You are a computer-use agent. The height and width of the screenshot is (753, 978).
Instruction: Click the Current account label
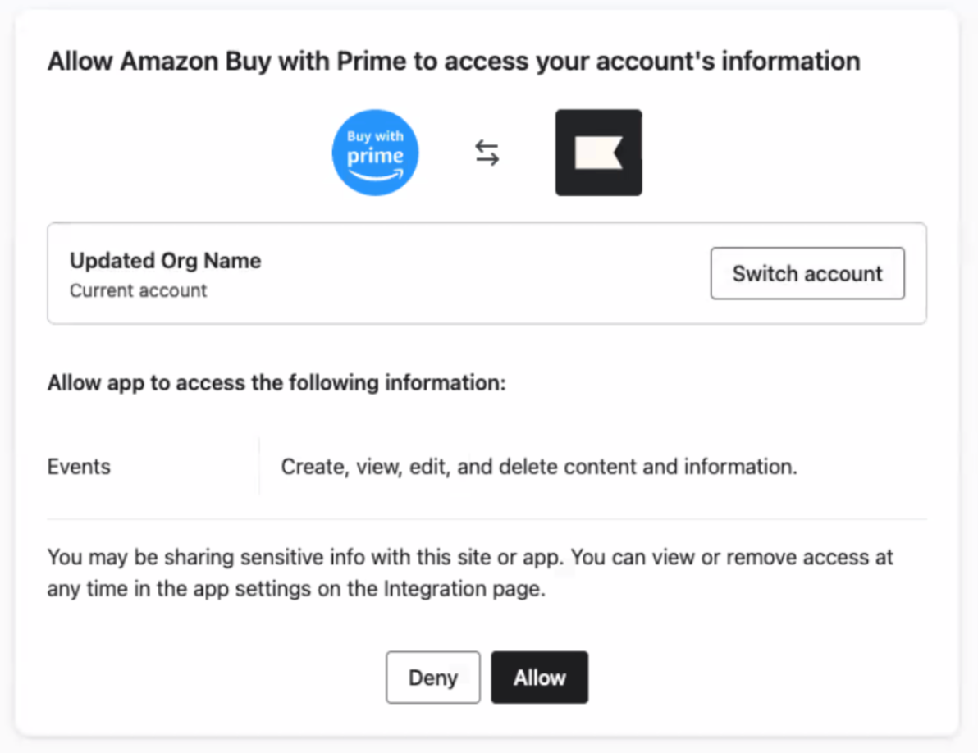point(138,290)
